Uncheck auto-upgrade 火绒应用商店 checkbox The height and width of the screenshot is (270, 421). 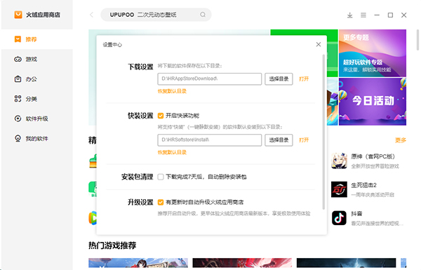(161, 202)
